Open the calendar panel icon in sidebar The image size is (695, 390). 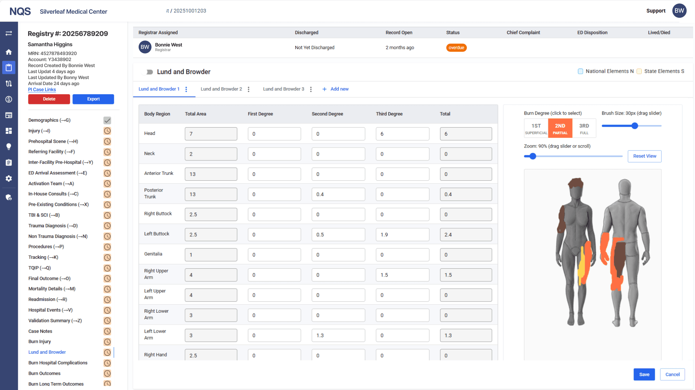(x=9, y=115)
